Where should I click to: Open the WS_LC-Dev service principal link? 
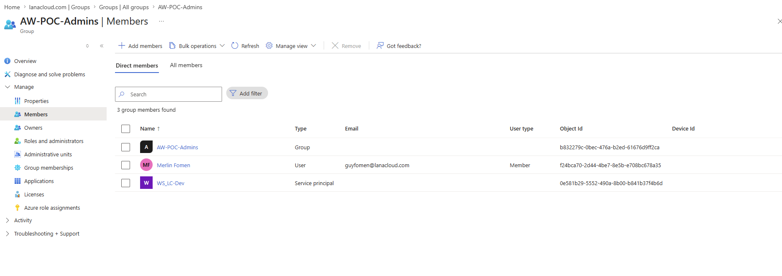click(171, 183)
